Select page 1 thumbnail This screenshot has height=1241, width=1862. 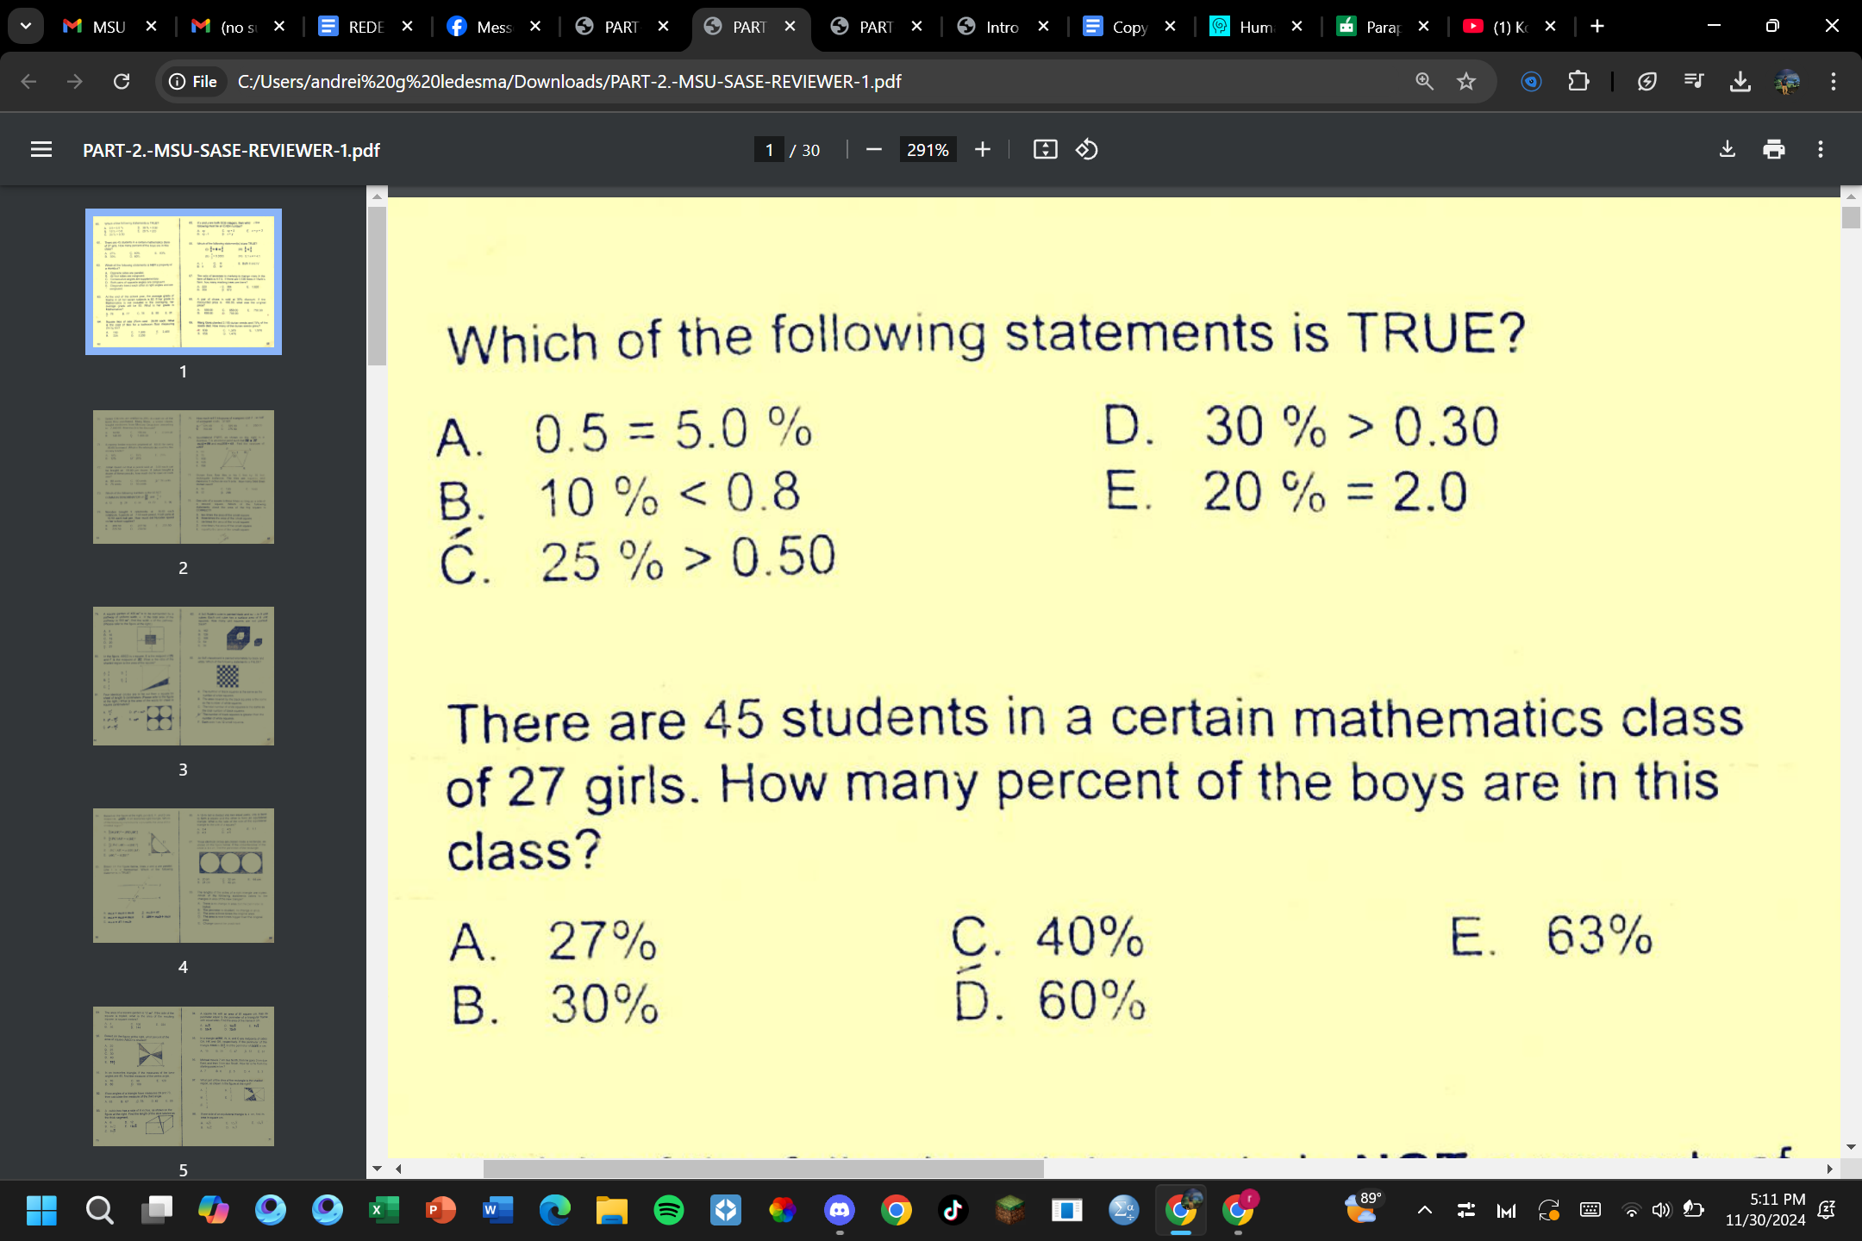pyautogui.click(x=184, y=282)
